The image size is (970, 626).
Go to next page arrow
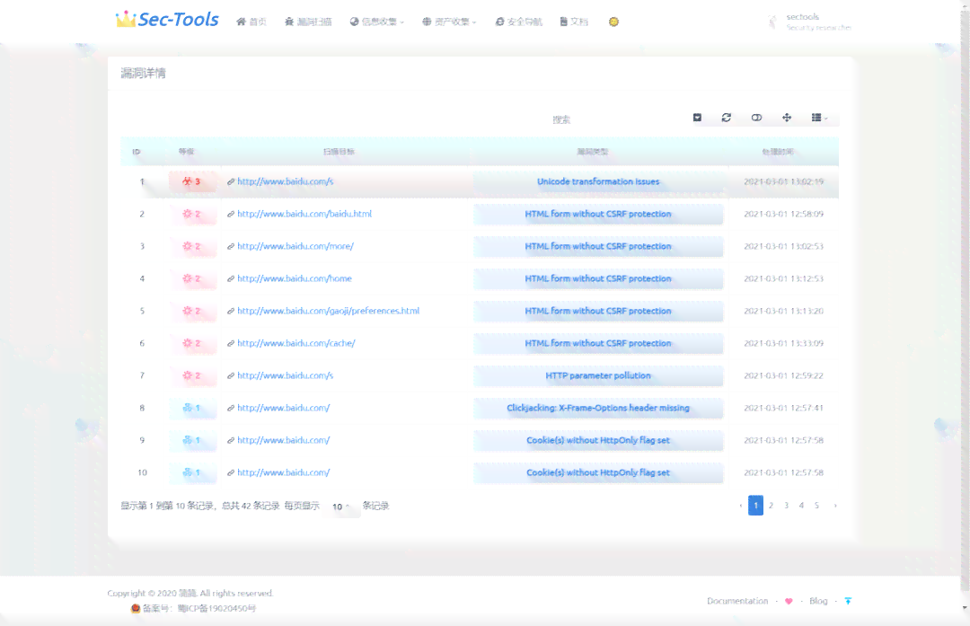pyautogui.click(x=835, y=506)
